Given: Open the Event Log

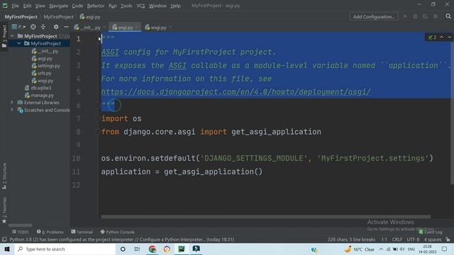Looking at the screenshot, I should (431, 232).
